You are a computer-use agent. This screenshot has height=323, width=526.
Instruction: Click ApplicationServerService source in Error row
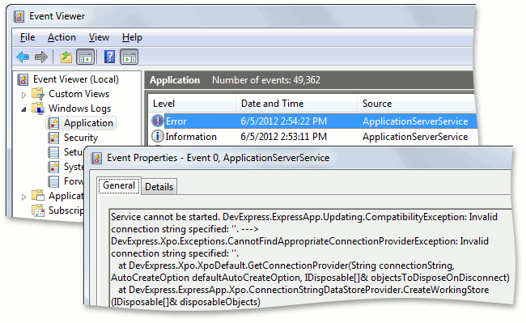tap(415, 121)
